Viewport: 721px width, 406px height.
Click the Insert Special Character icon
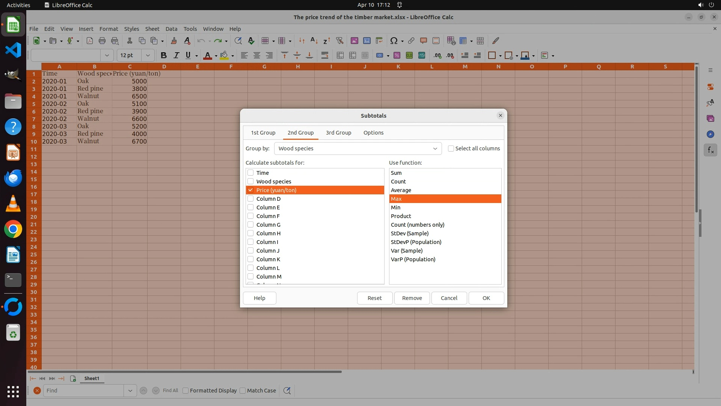pyautogui.click(x=394, y=41)
